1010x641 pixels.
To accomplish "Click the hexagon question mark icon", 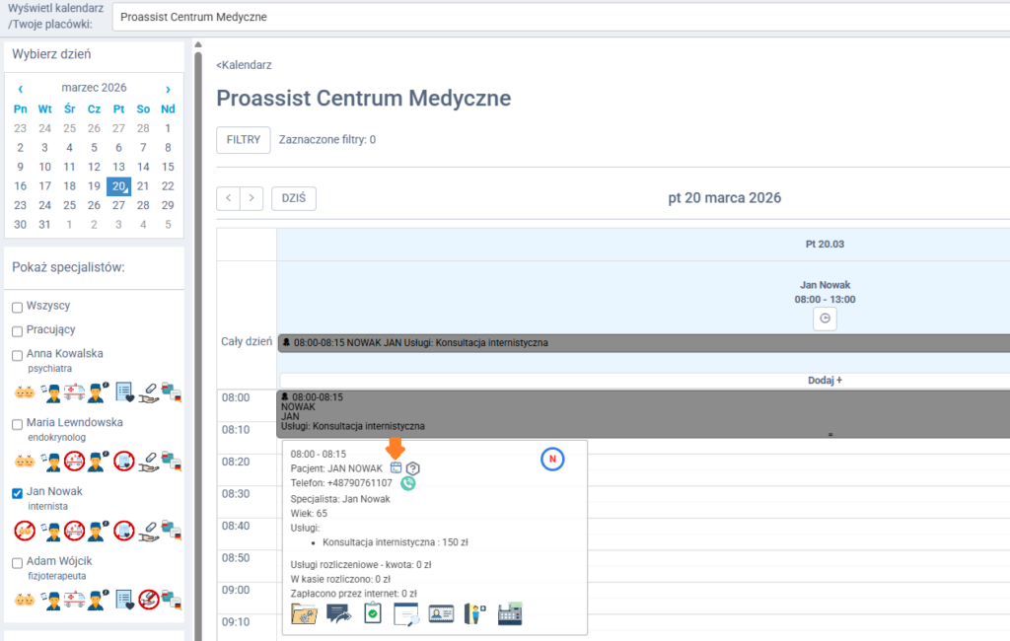I will pos(413,468).
